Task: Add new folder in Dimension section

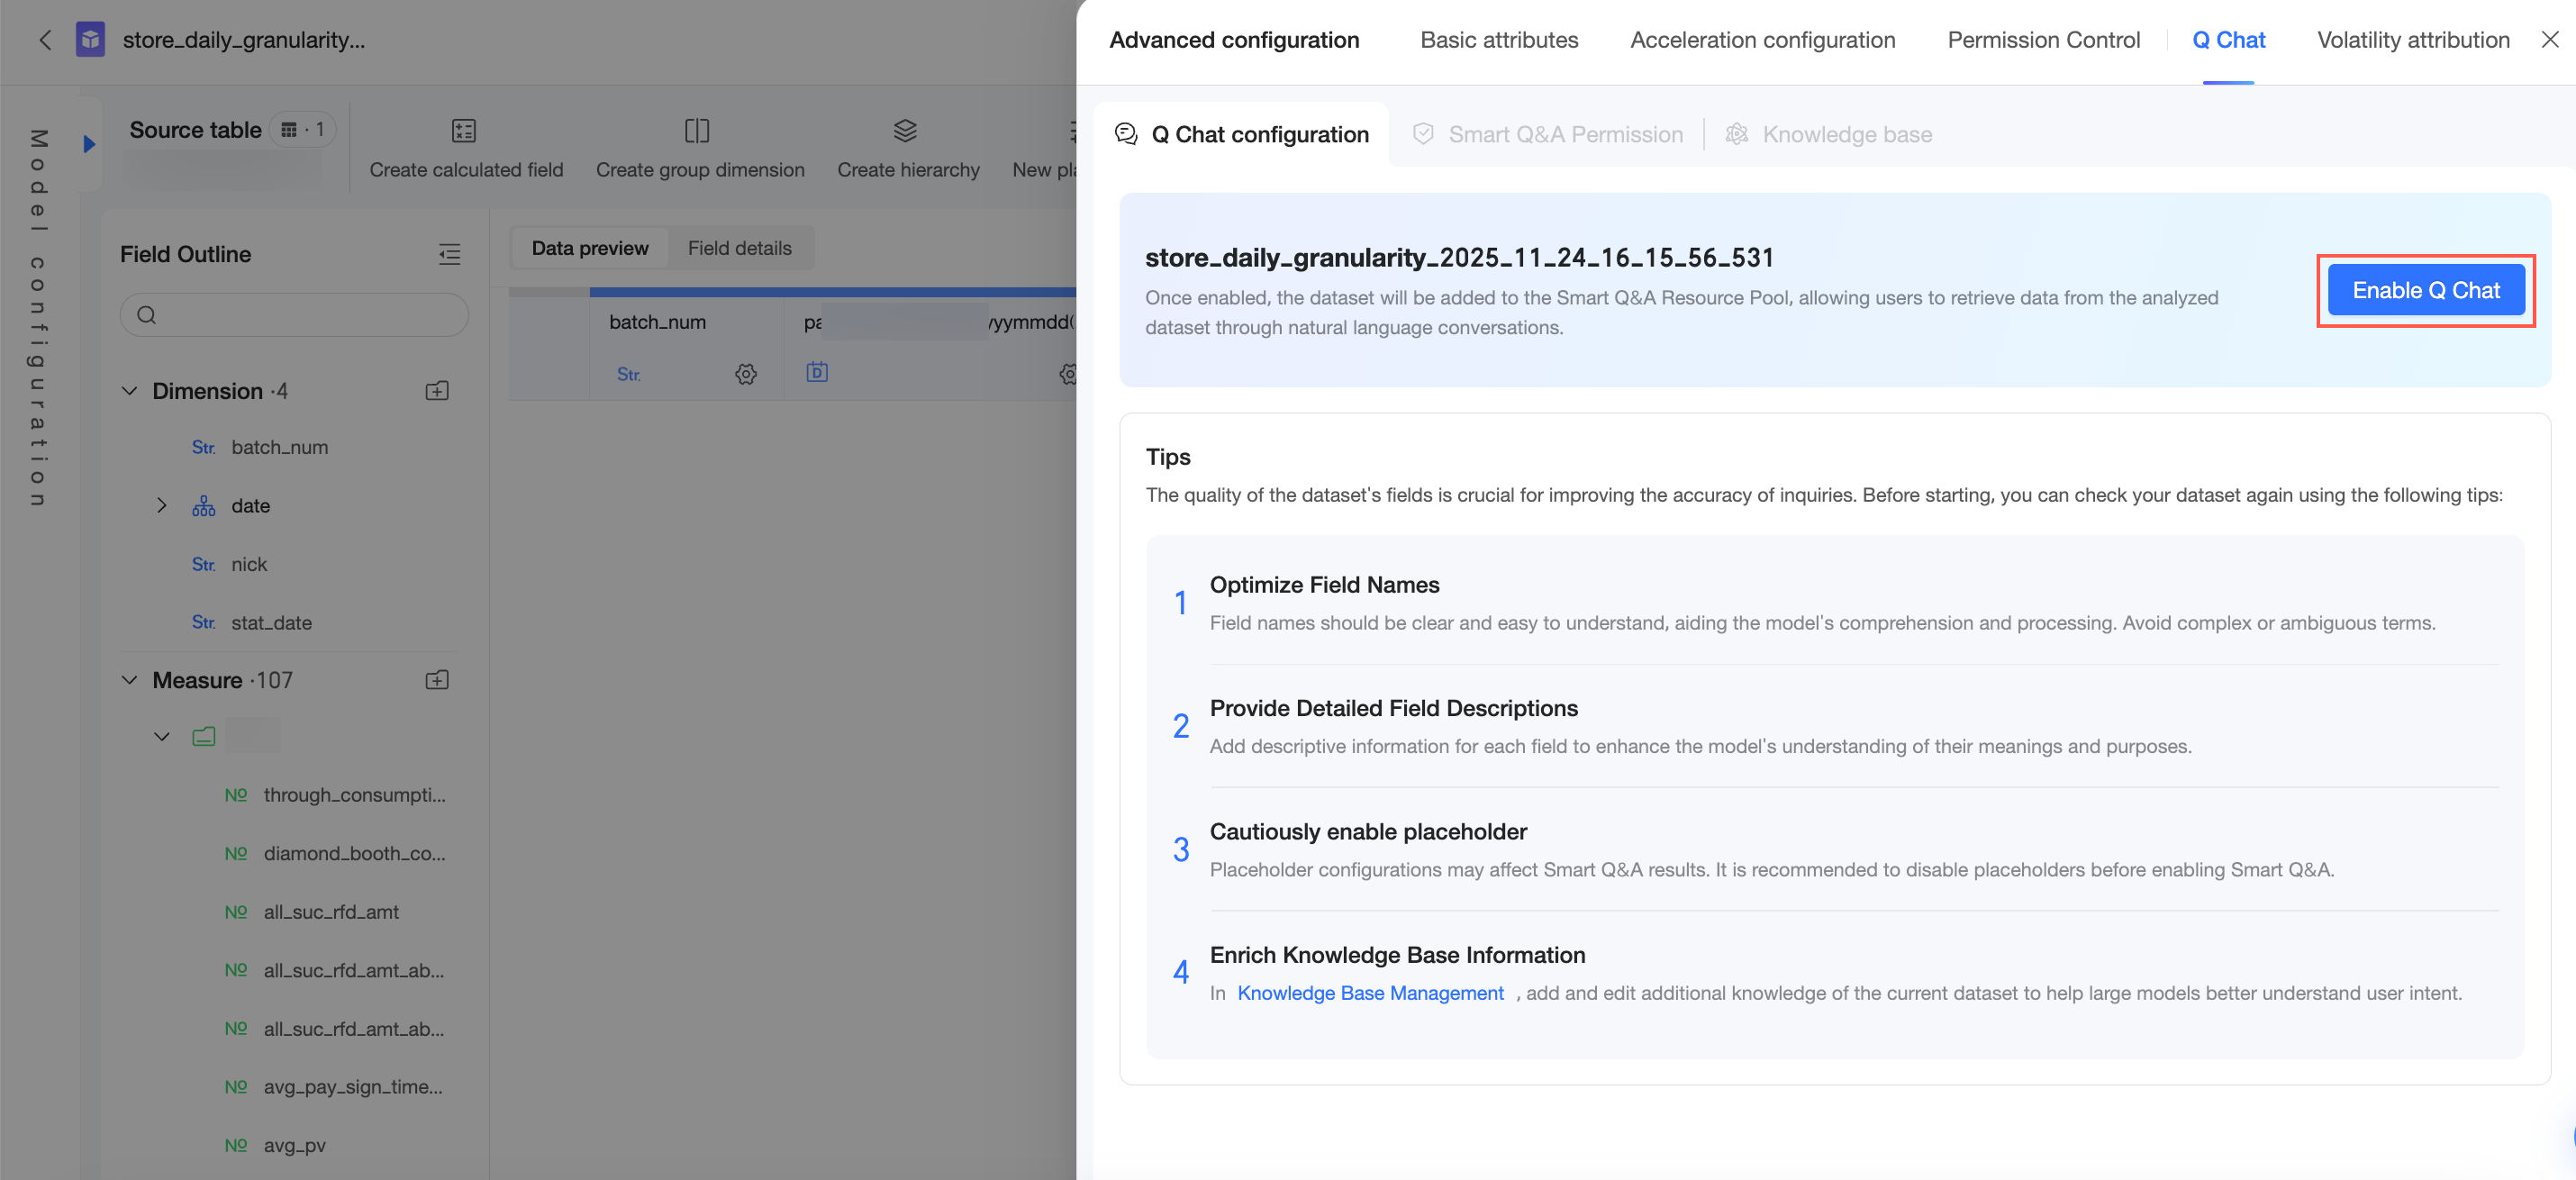Action: click(437, 391)
